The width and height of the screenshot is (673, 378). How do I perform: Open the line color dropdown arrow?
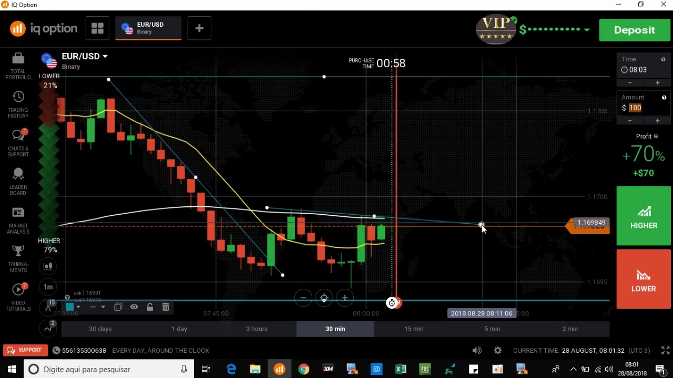pos(78,307)
